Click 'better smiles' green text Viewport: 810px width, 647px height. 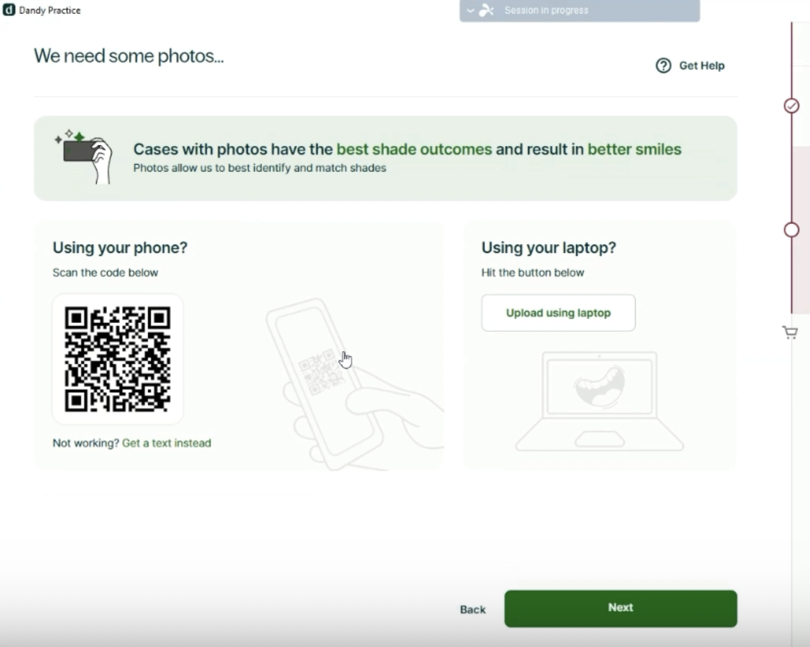pos(634,149)
